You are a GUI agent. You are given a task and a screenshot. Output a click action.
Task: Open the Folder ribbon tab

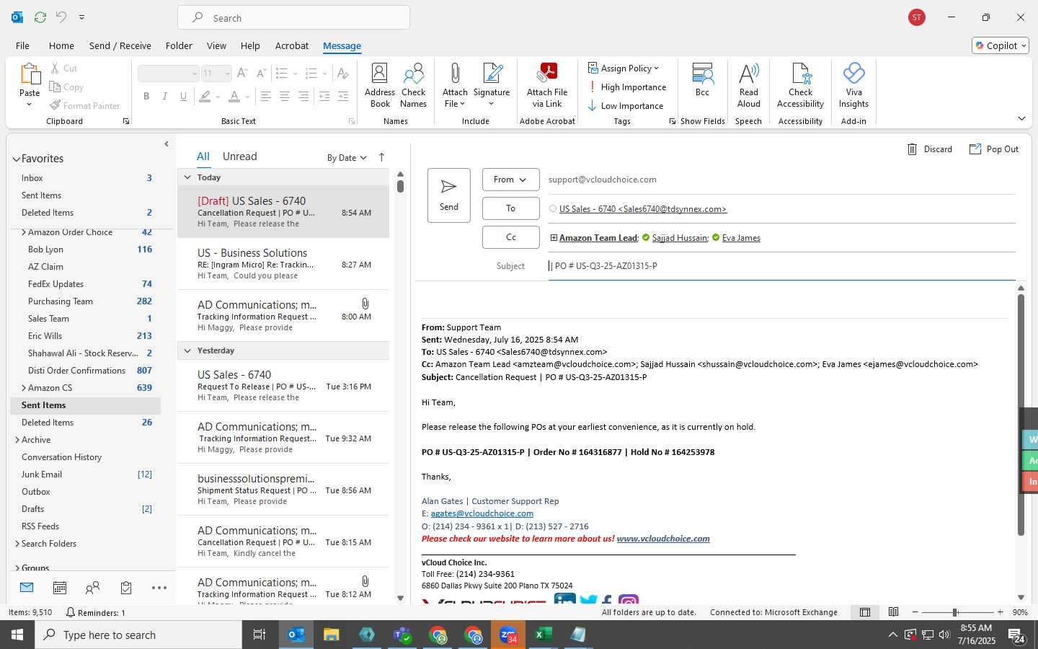point(179,45)
